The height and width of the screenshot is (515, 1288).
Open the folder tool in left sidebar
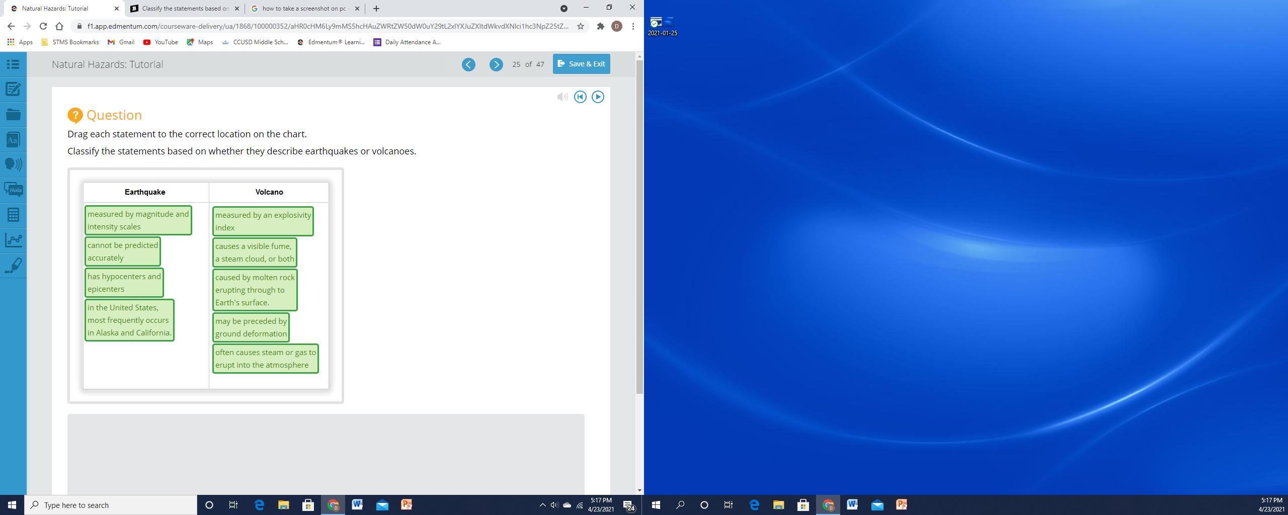tap(13, 115)
